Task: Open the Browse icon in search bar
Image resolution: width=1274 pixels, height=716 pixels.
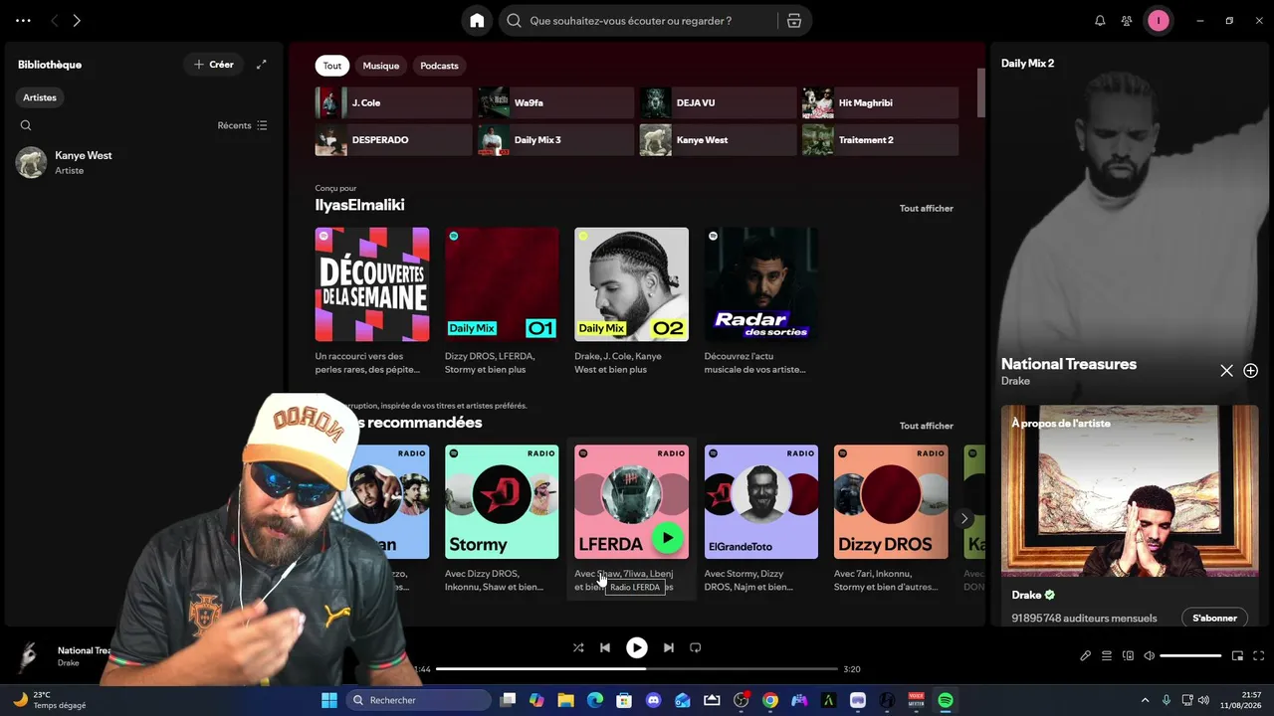Action: [793, 21]
